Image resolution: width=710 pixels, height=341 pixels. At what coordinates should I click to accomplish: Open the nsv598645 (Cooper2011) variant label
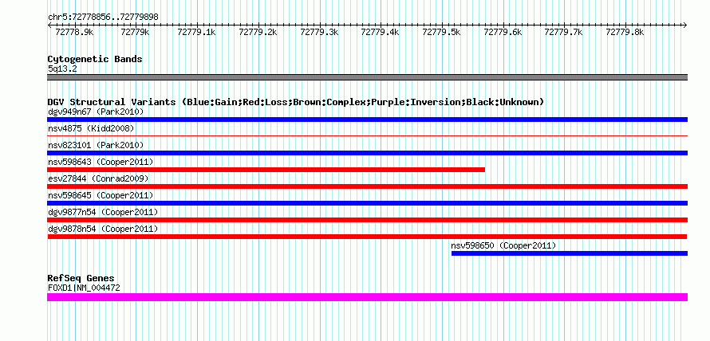coord(101,195)
